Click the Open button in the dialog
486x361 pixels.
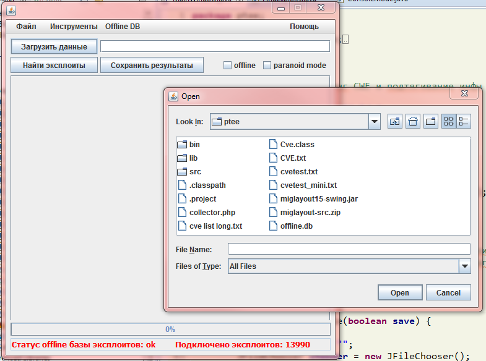(x=400, y=292)
